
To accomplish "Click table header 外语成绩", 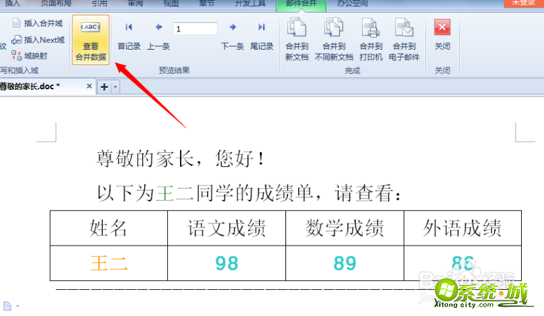I will 463,228.
